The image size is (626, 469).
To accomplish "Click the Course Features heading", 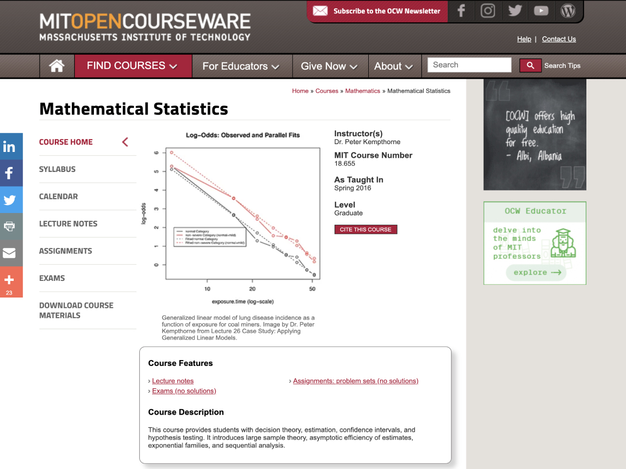I will tap(180, 363).
